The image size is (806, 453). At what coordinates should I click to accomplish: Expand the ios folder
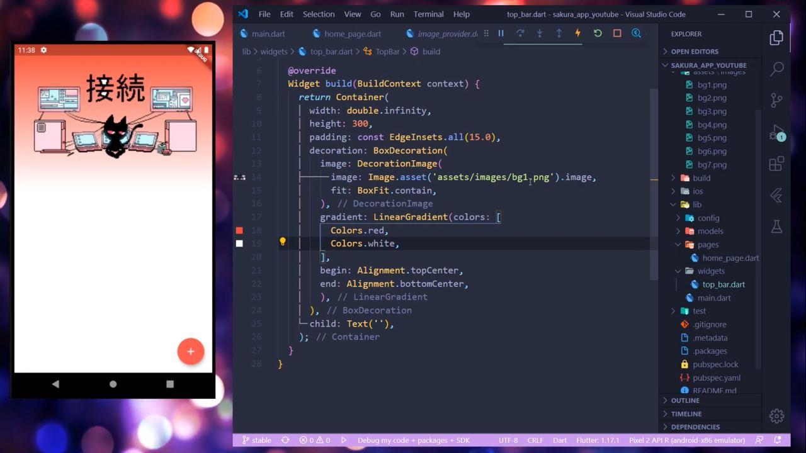point(697,191)
